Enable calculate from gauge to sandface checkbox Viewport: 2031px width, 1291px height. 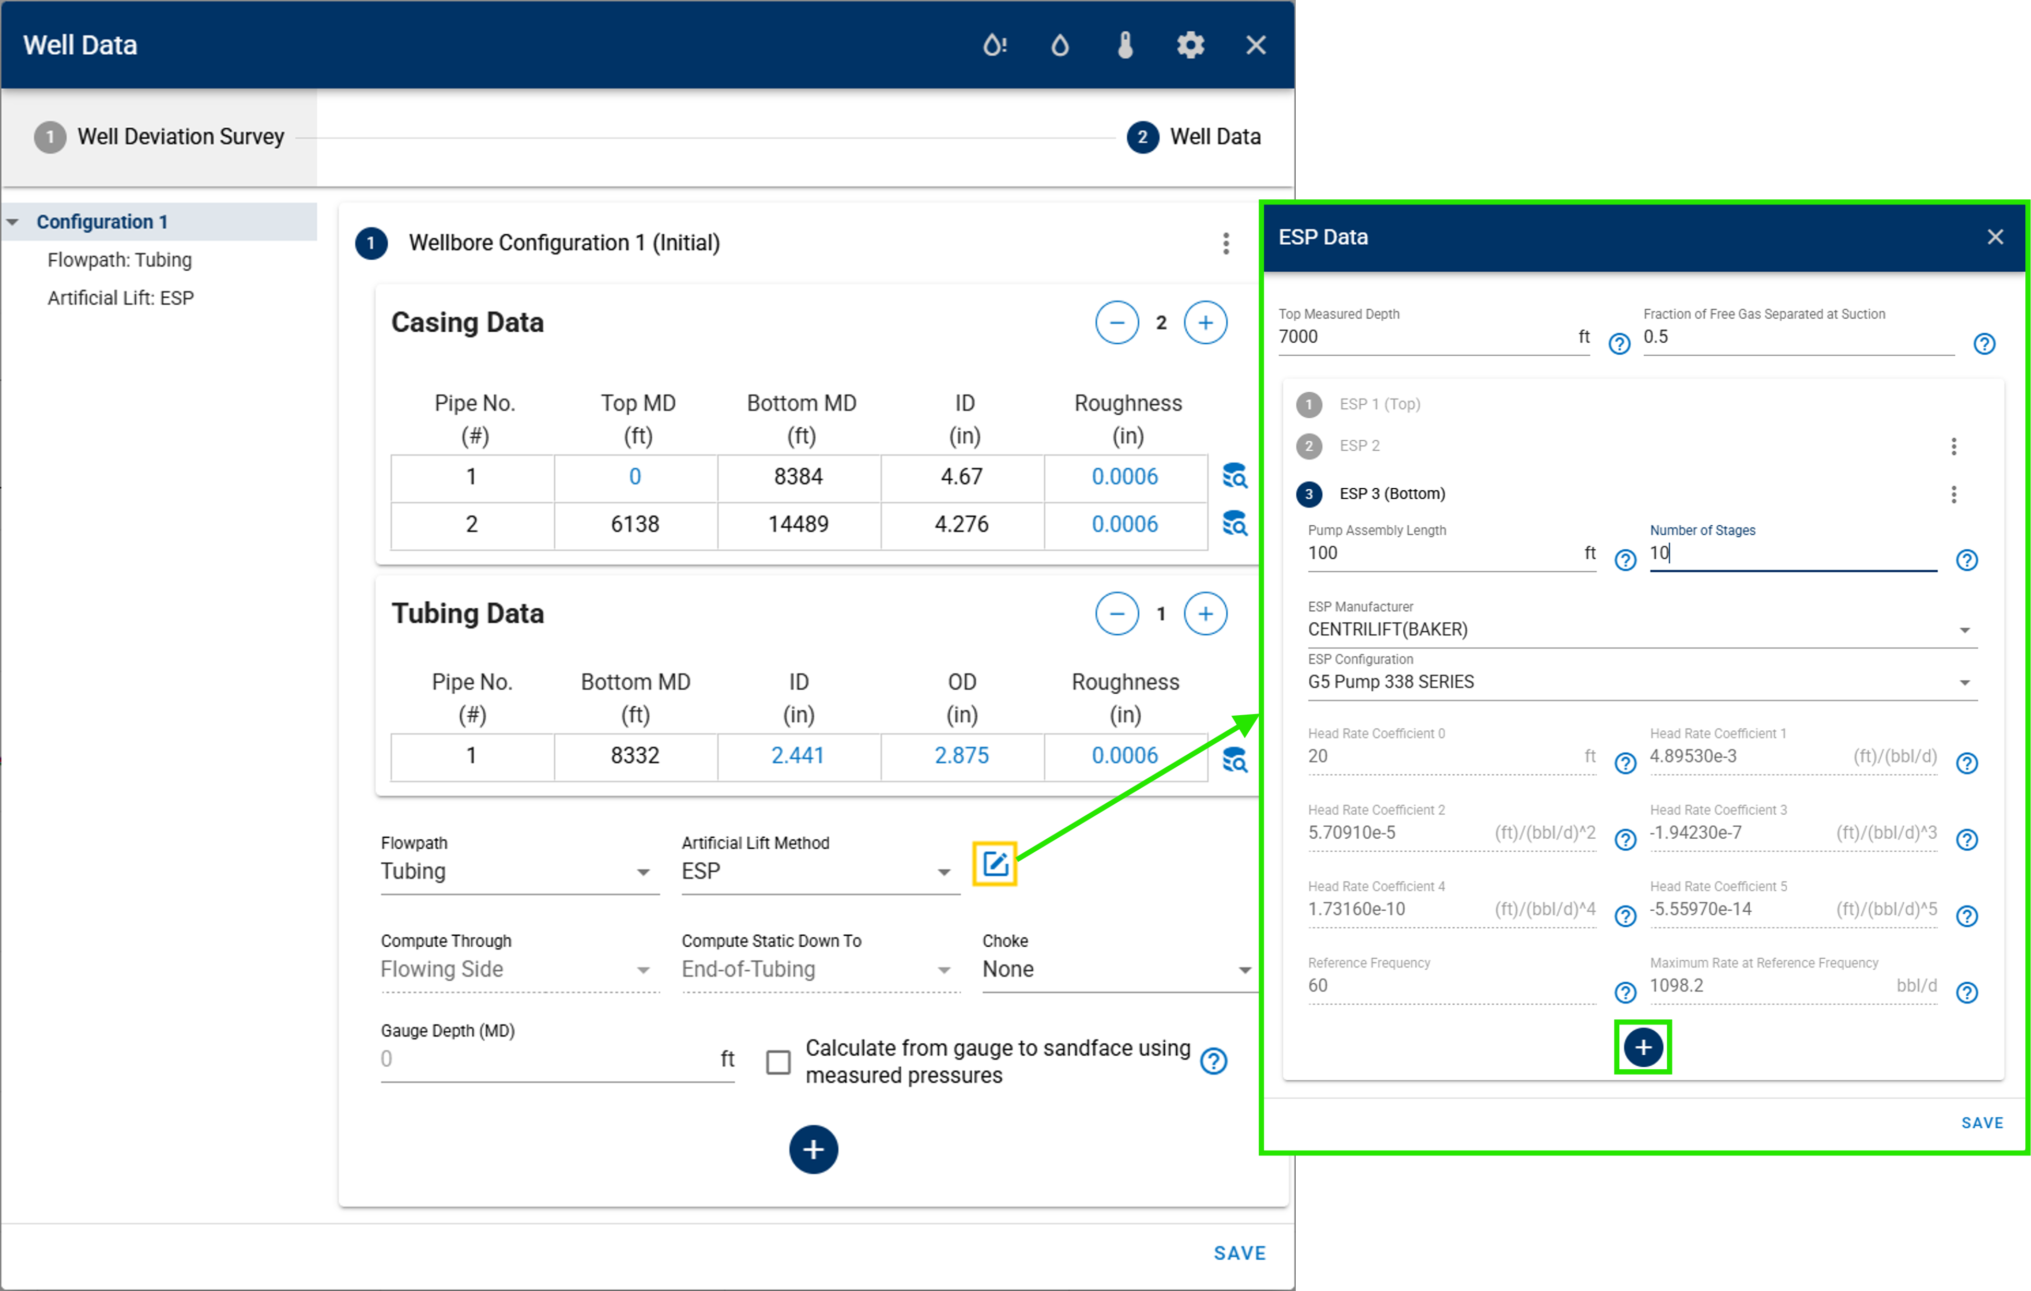pos(778,1061)
